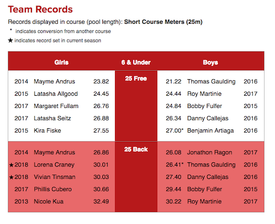This screenshot has width=275, height=224.
Task: Click Kira Fiske's name
Action: click(47, 130)
